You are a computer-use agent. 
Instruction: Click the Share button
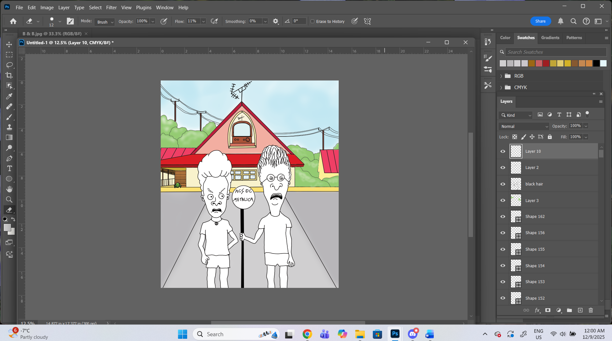click(x=540, y=21)
